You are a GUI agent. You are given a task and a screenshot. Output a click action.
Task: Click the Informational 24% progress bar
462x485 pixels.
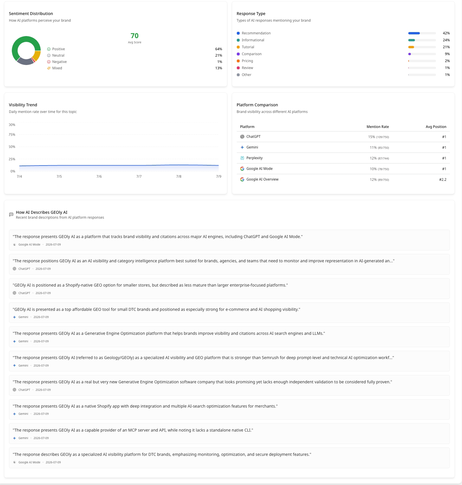[422, 40]
